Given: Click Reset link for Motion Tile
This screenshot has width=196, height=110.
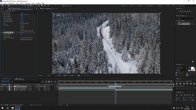Looking at the screenshot, I should pyautogui.click(x=22, y=13).
